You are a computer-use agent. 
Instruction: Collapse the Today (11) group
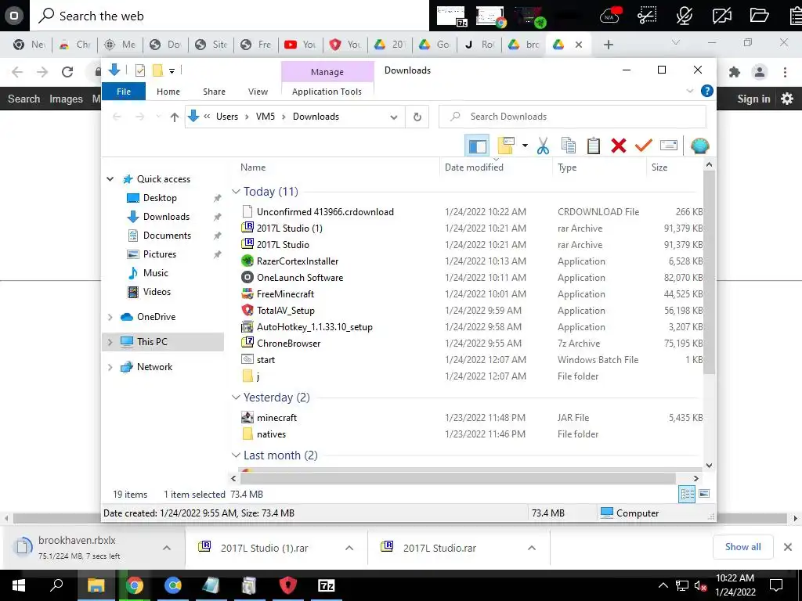236,192
